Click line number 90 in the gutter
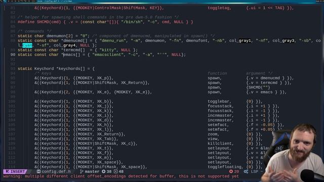The width and height of the screenshot is (324, 182). click(x=13, y=55)
